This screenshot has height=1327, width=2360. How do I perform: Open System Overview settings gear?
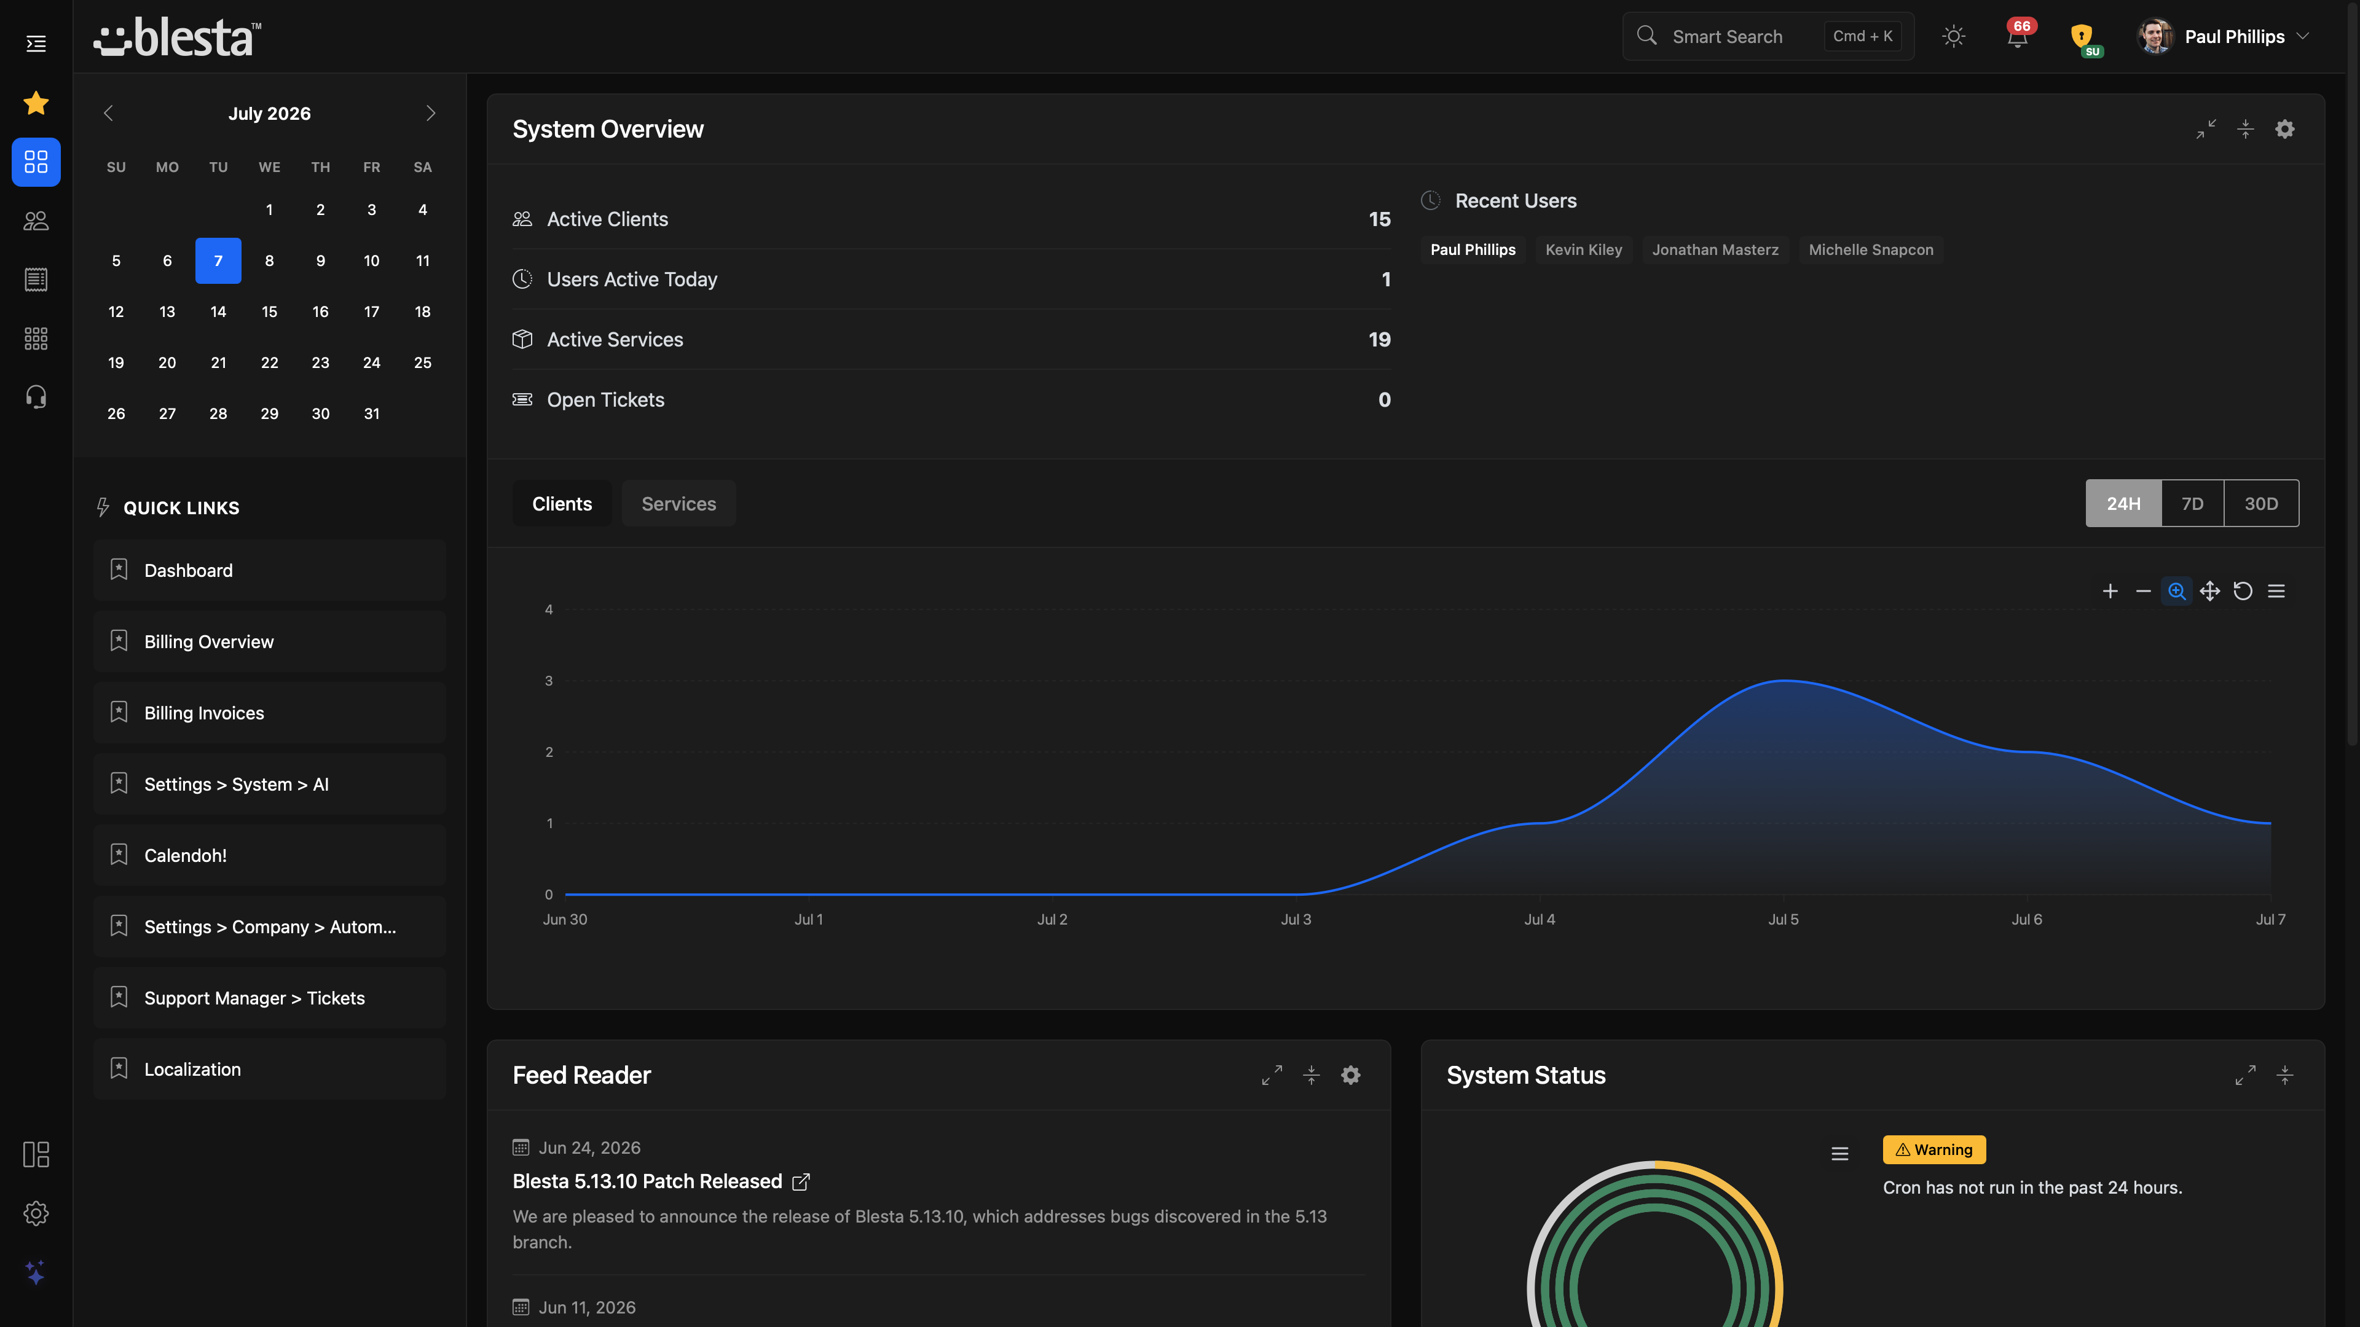pyautogui.click(x=2285, y=129)
